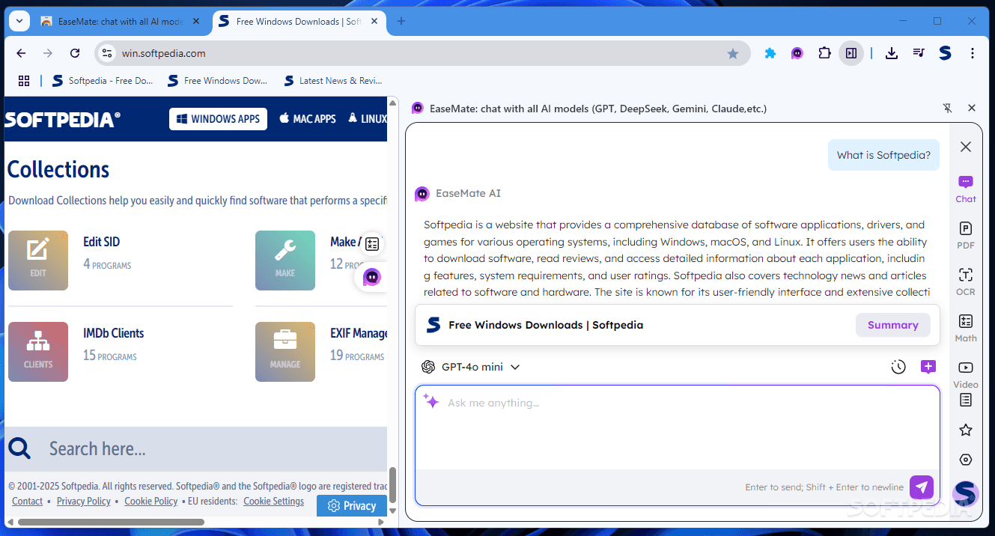
Task: Click floating EaseMate purple icon on webpage
Action: click(x=371, y=277)
